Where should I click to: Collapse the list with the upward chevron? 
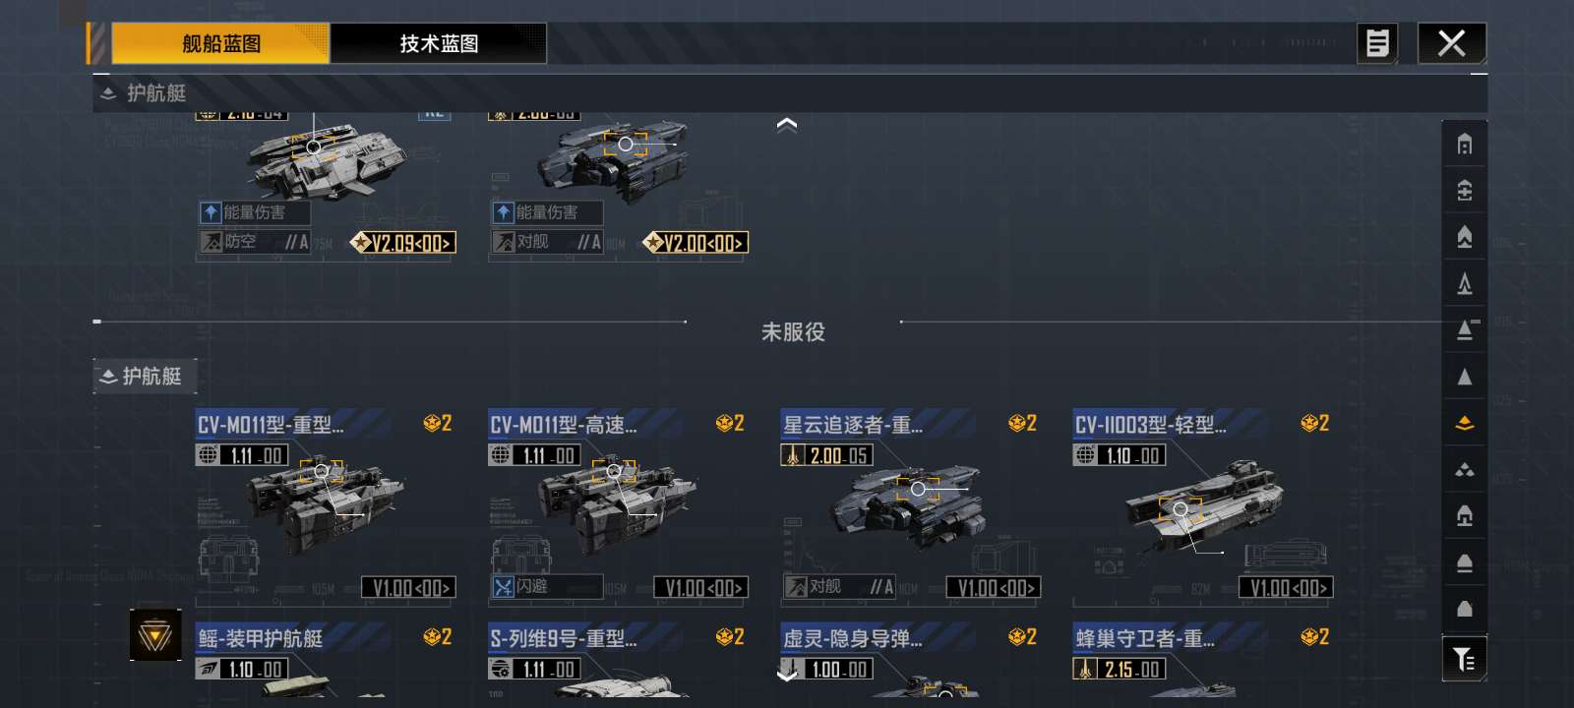787,125
